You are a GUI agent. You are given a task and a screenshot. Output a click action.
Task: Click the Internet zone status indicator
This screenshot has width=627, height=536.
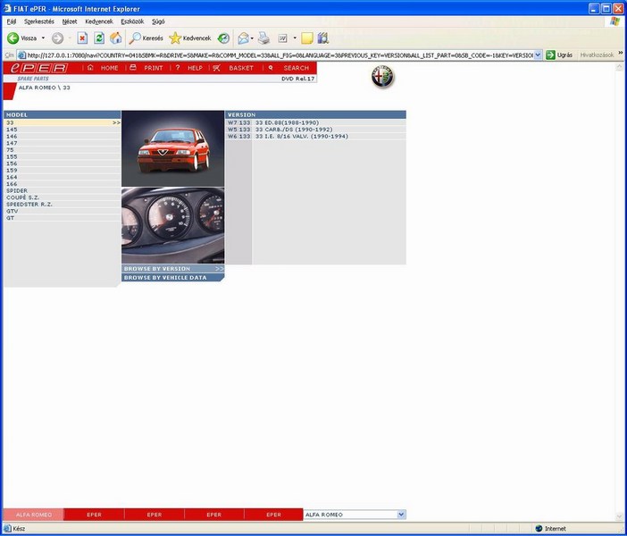click(550, 528)
